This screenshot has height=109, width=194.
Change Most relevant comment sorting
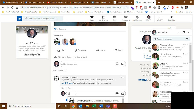[x=60, y=70]
